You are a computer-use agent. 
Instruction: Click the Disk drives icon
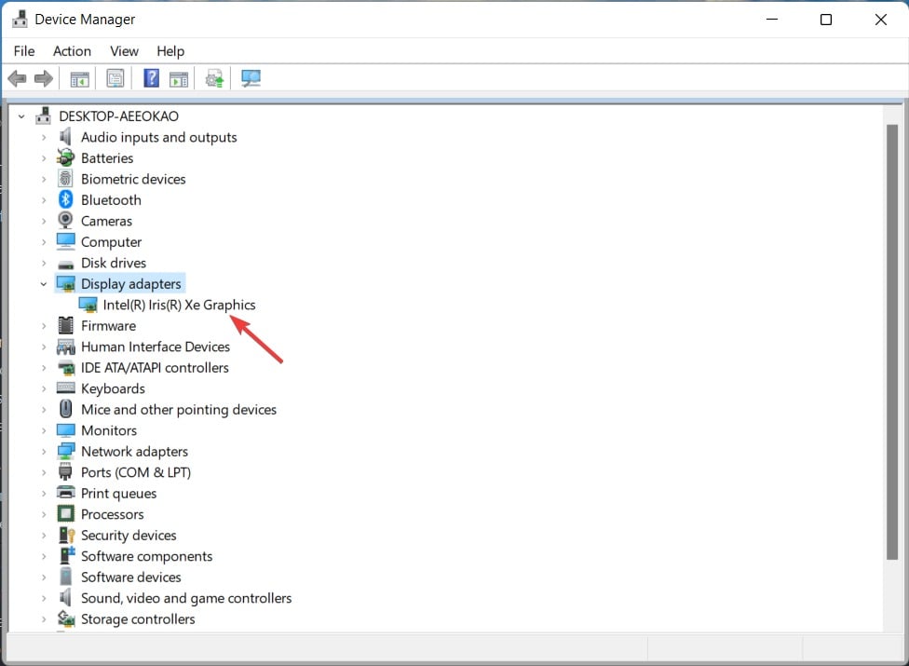click(66, 265)
